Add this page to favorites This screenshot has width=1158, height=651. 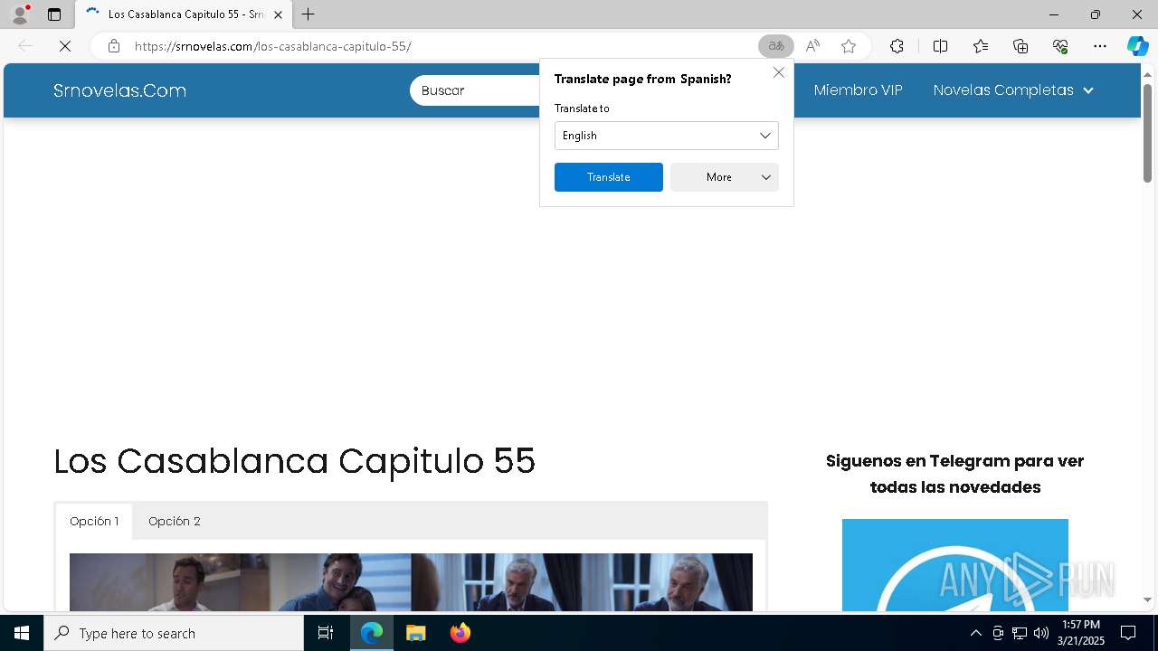(x=849, y=46)
